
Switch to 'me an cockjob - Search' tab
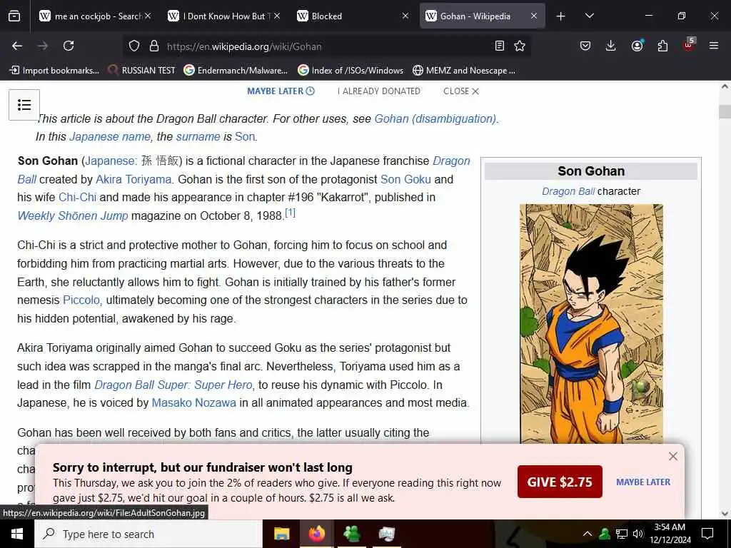pos(95,16)
